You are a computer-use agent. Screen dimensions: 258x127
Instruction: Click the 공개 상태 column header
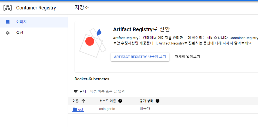(146, 101)
